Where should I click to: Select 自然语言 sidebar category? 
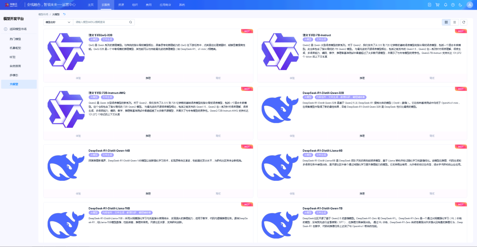click(15, 66)
